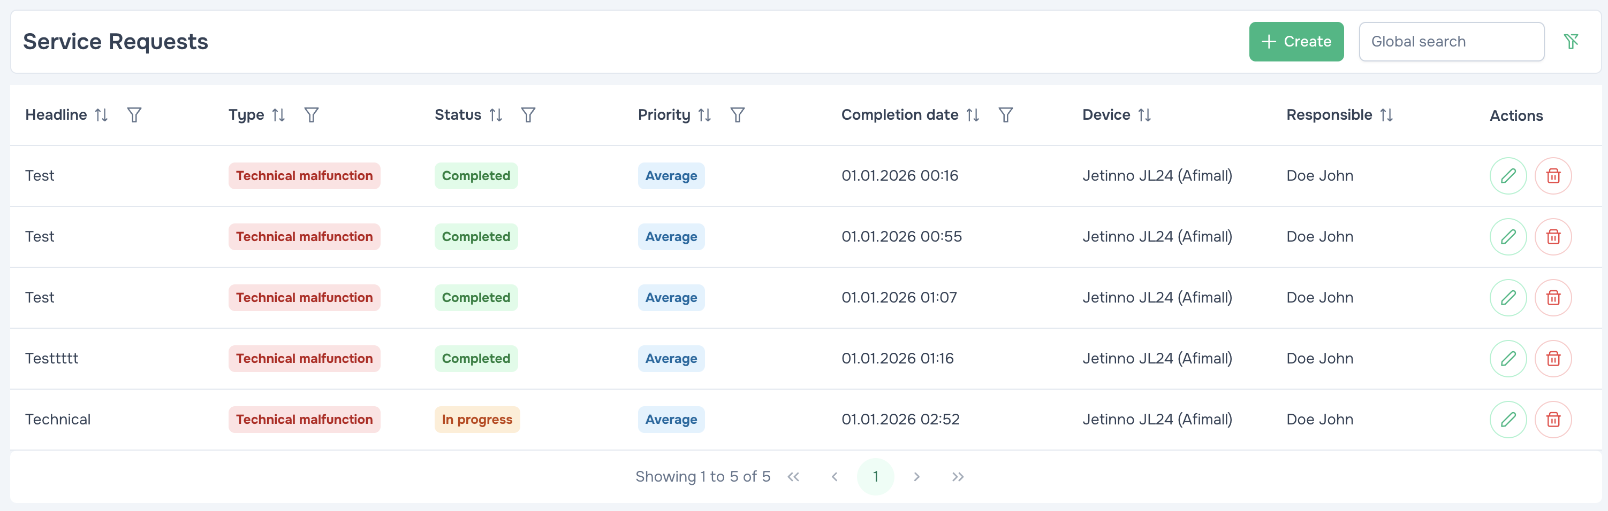
Task: Toggle sorting on the Headline column
Action: click(x=102, y=115)
